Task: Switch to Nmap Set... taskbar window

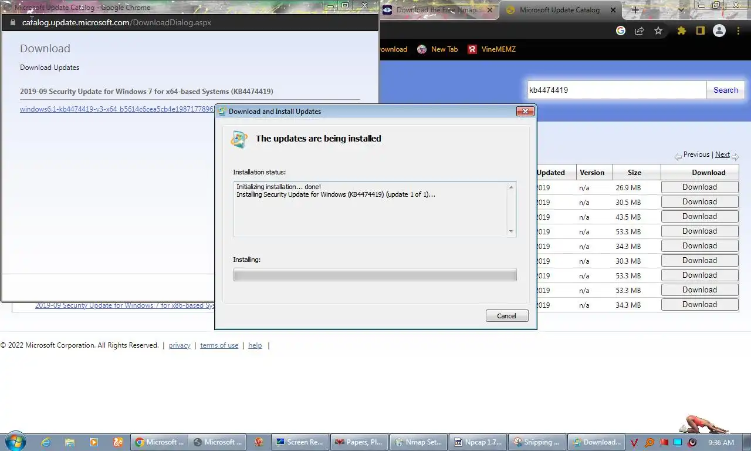Action: point(418,442)
